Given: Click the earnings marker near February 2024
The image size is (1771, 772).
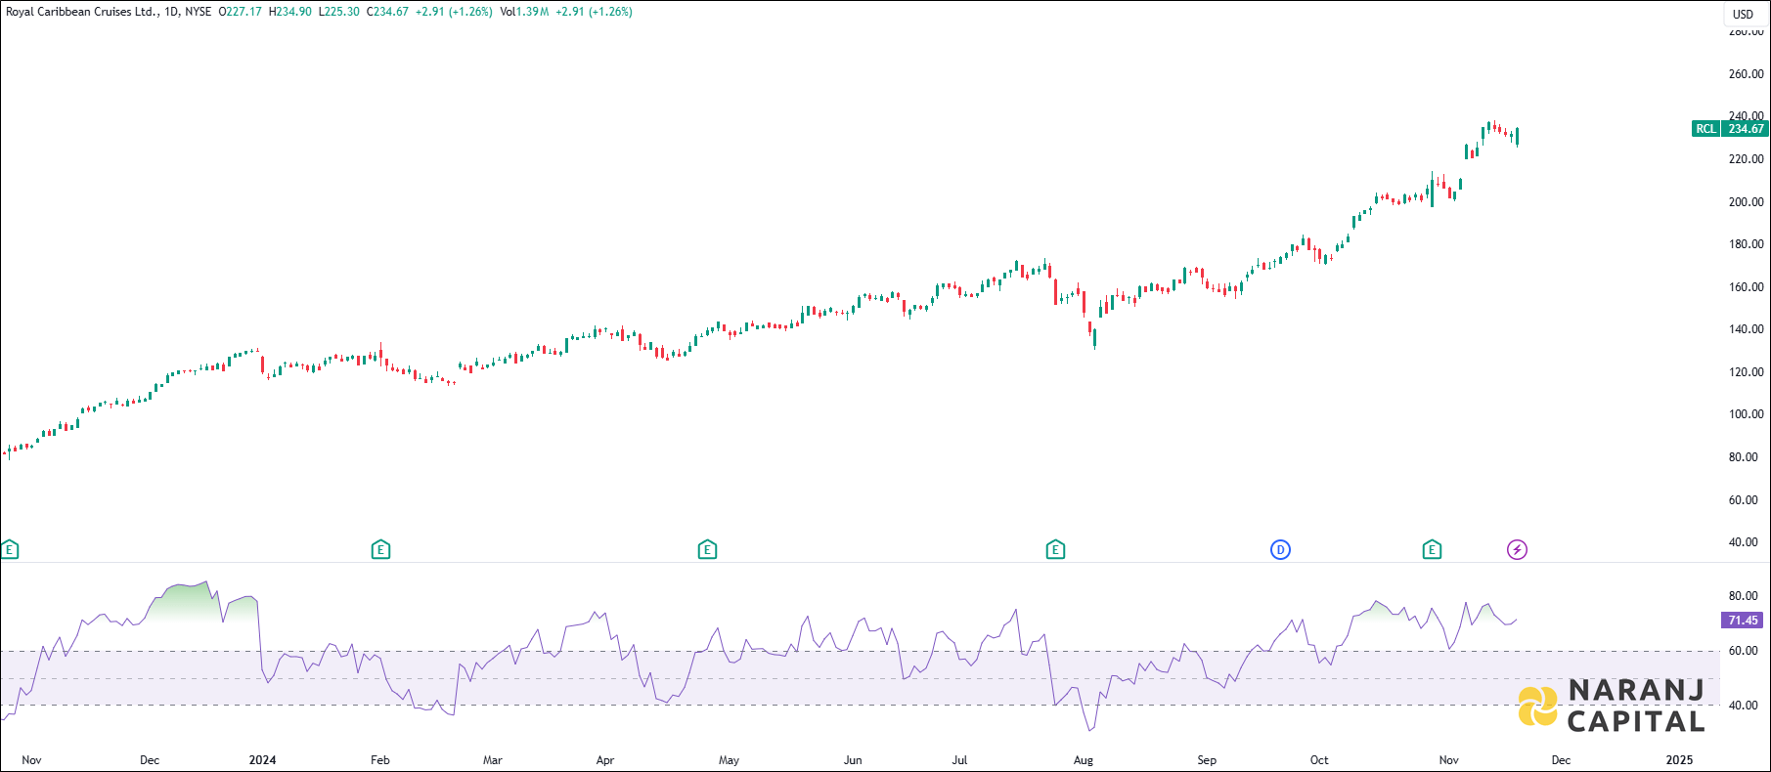Looking at the screenshot, I should pos(380,550).
